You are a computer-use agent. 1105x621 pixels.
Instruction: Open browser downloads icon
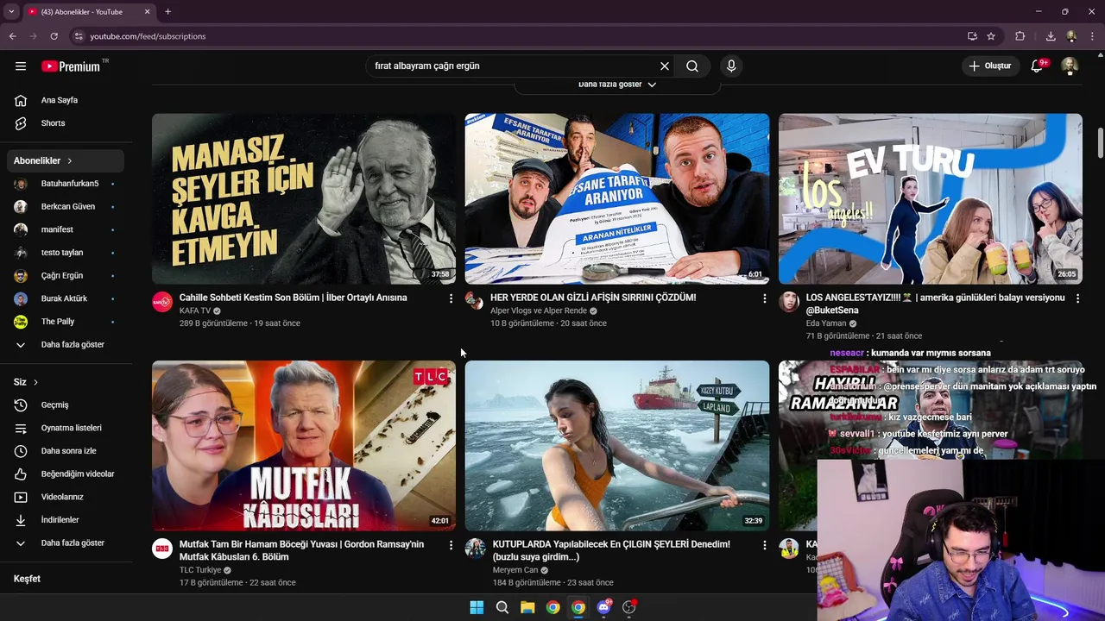pyautogui.click(x=1051, y=36)
